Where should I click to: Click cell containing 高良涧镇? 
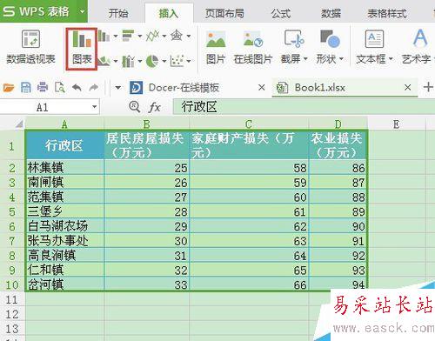(64, 256)
